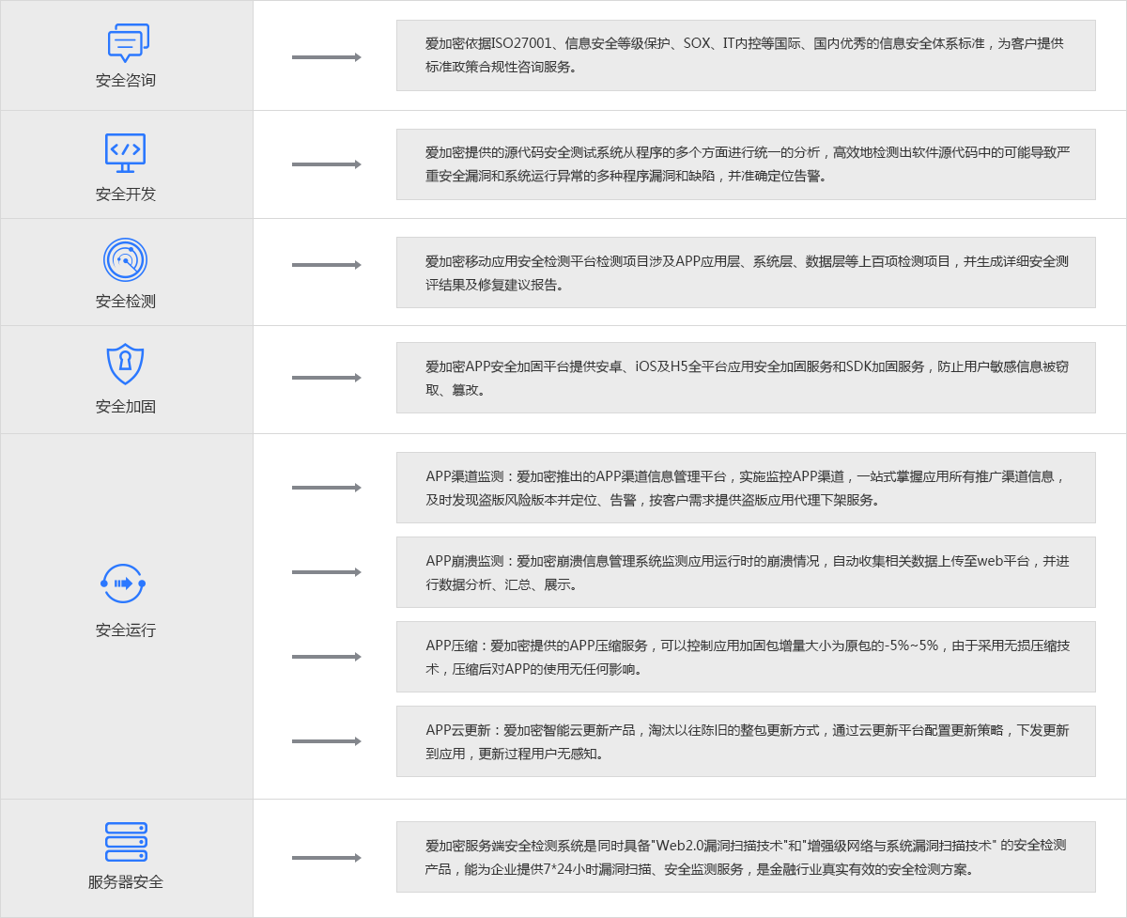The height and width of the screenshot is (918, 1127).
Task: Click the 服务器安全 server stack icon
Action: (x=126, y=842)
